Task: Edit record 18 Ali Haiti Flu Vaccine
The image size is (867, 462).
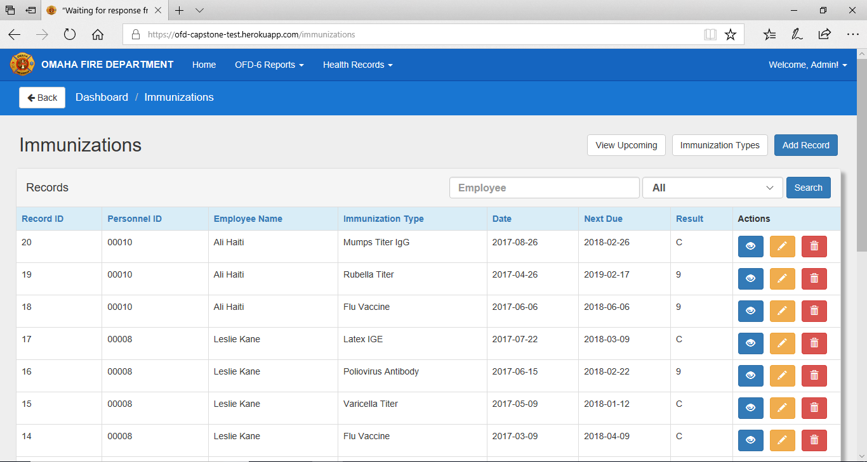Action: (783, 311)
